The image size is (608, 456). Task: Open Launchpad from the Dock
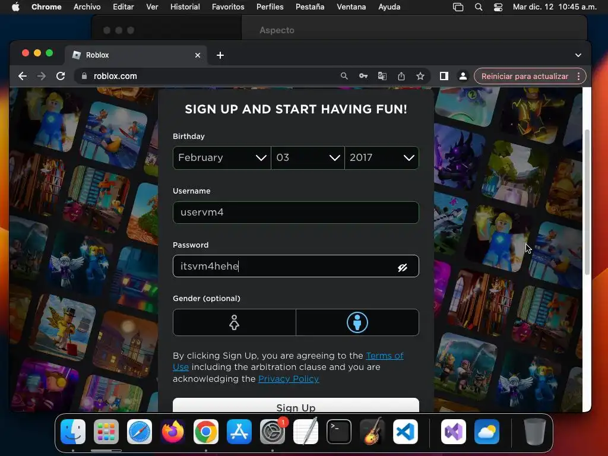[106, 432]
